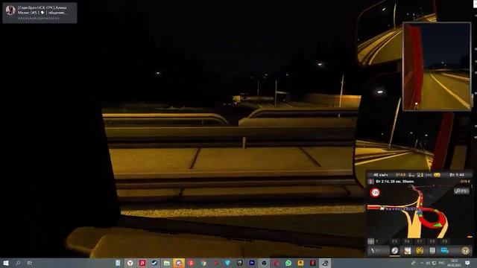Open the Premiere Pro taskbar icon
Image resolution: width=477 pixels, height=268 pixels.
coord(252,263)
